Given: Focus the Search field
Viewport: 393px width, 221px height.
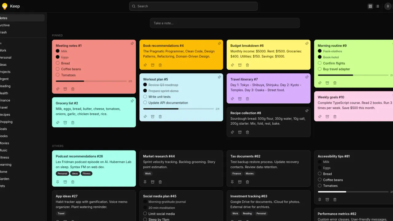Looking at the screenshot, I should click(193, 6).
